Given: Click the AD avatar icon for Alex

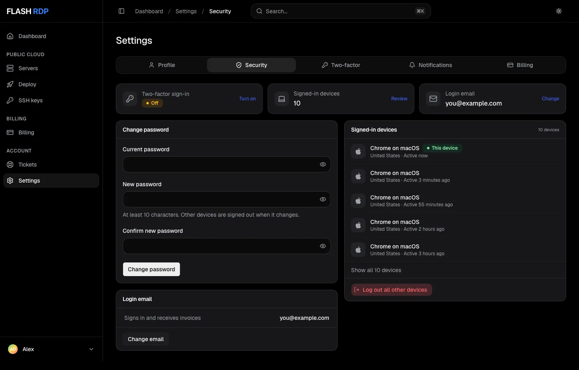Looking at the screenshot, I should pyautogui.click(x=13, y=349).
